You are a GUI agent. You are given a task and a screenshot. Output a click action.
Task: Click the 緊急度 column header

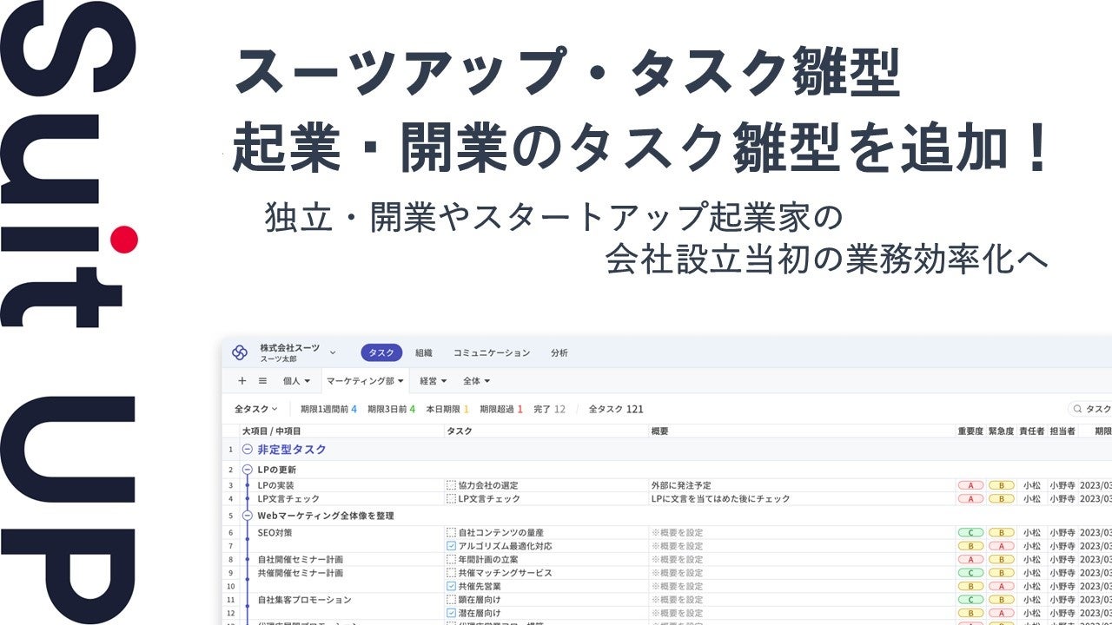coord(1001,431)
